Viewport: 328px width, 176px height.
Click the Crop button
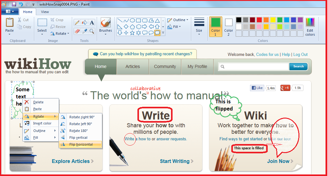(x=57, y=20)
